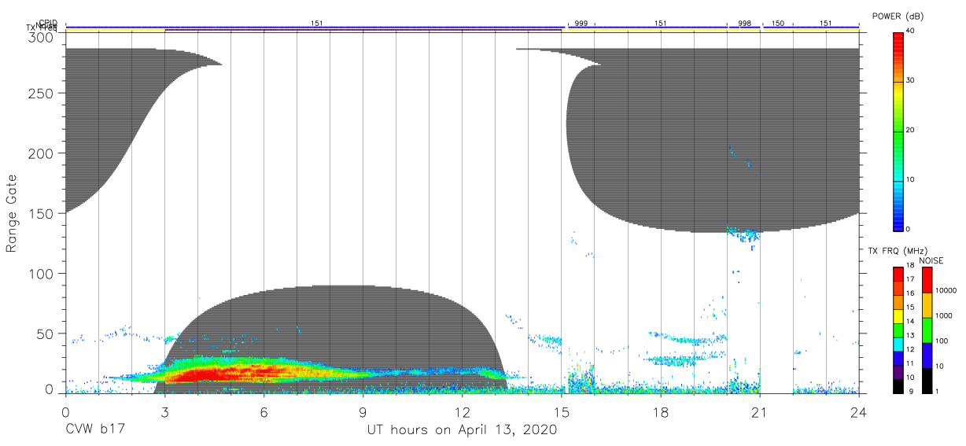Click hour 15 on the UT axis

click(x=562, y=412)
